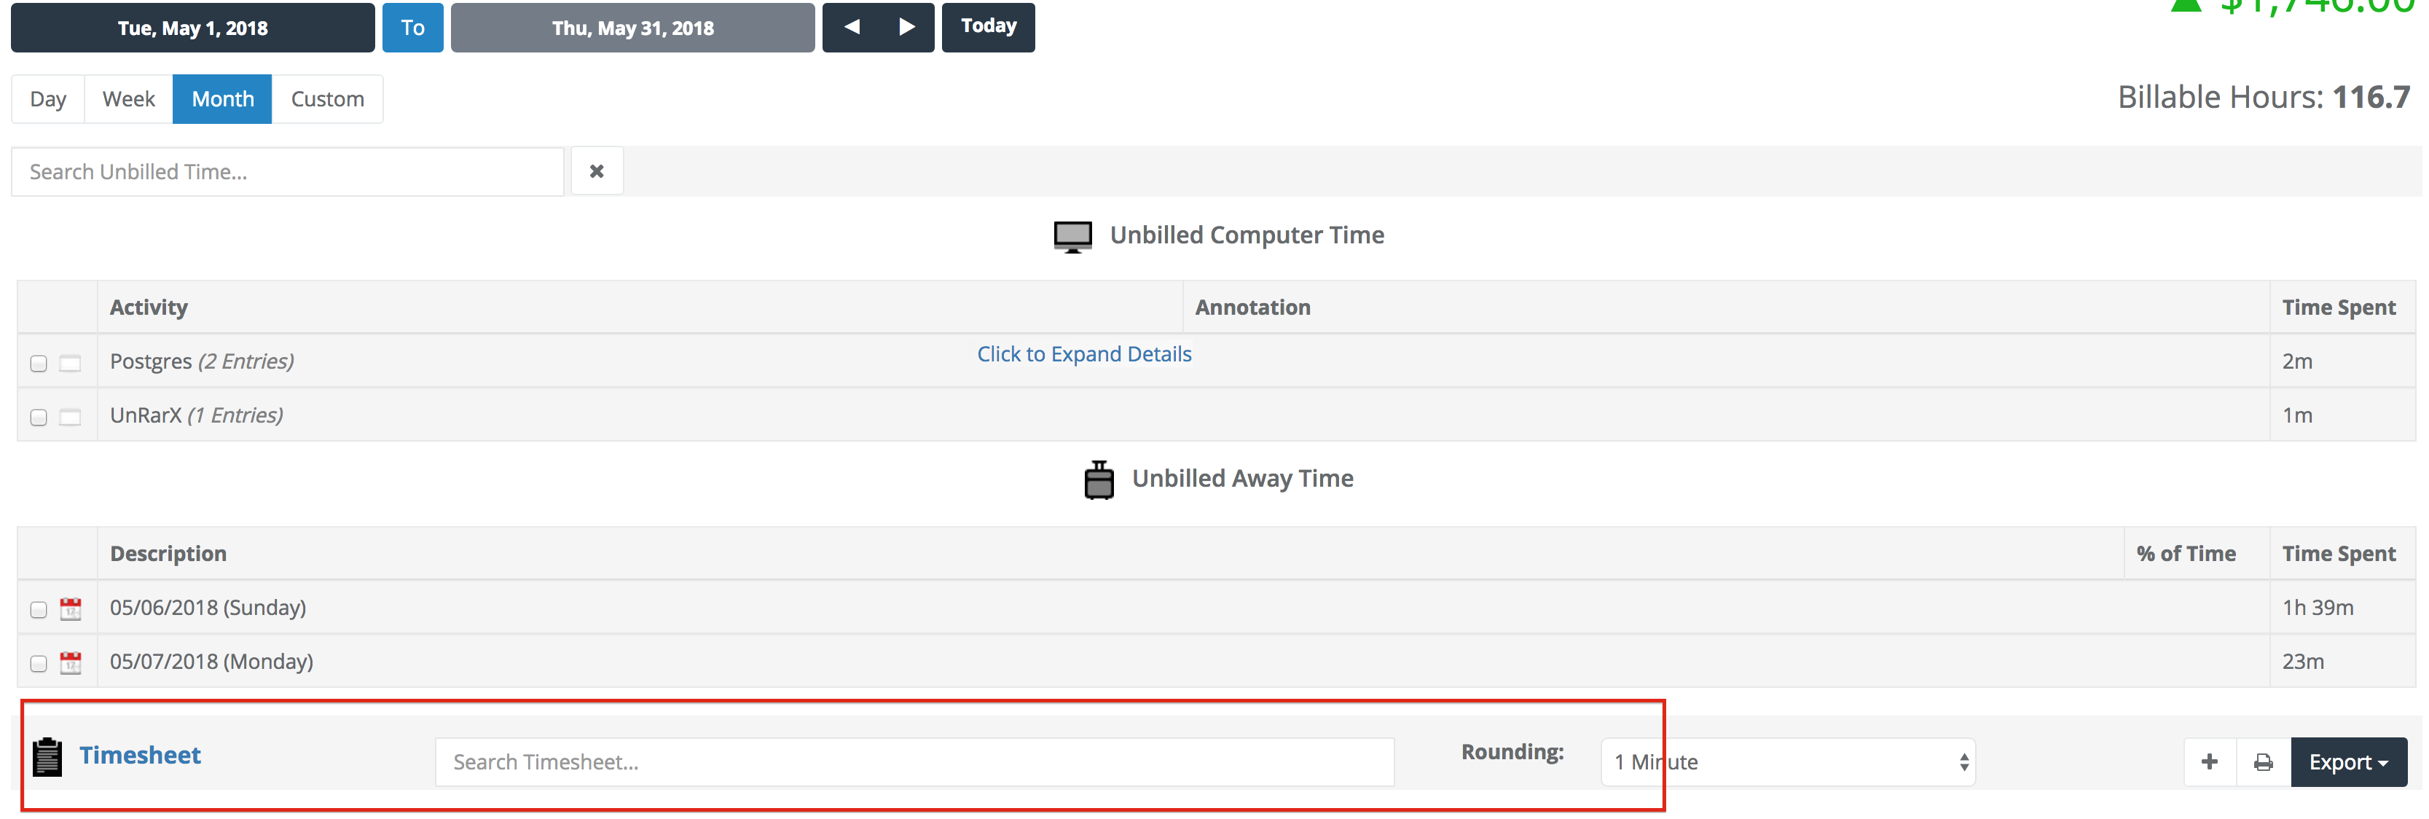The image size is (2429, 819).
Task: Click window icon beside UnRarX entry
Action: click(x=71, y=417)
